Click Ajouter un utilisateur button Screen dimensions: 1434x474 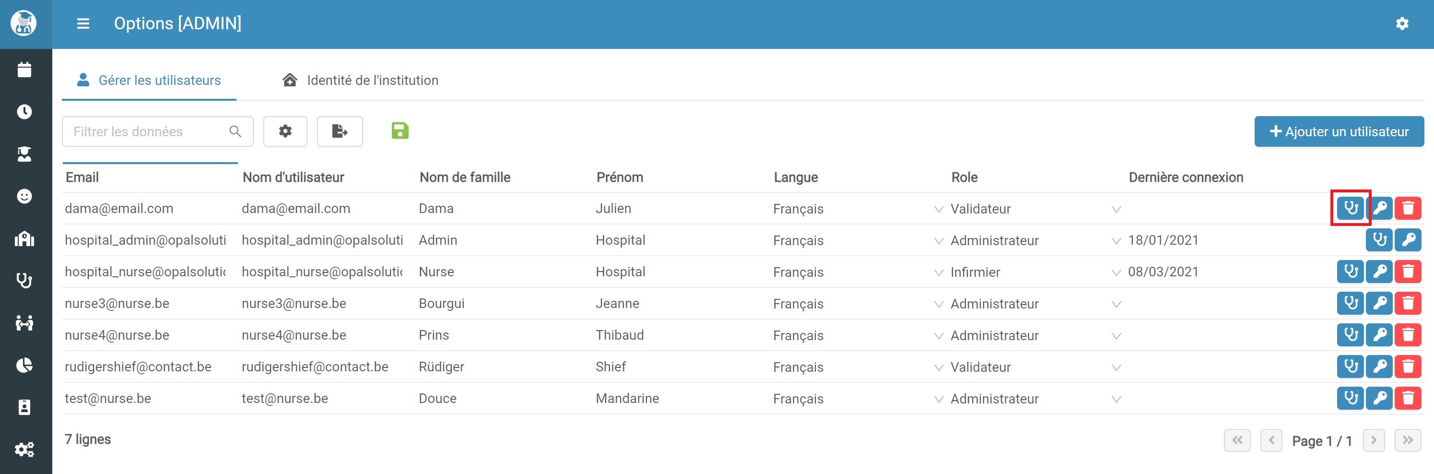click(1339, 131)
